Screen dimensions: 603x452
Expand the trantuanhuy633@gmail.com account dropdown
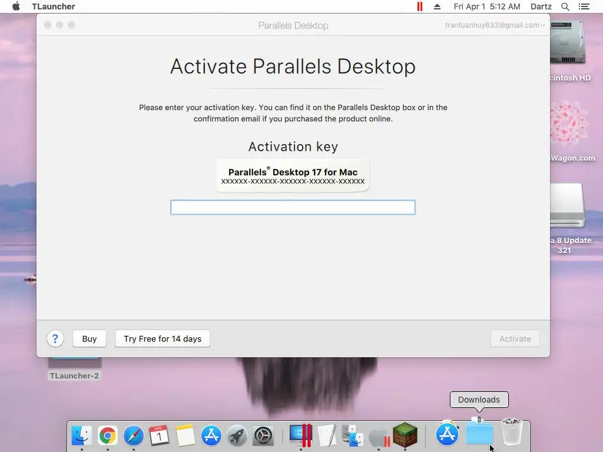pyautogui.click(x=495, y=25)
